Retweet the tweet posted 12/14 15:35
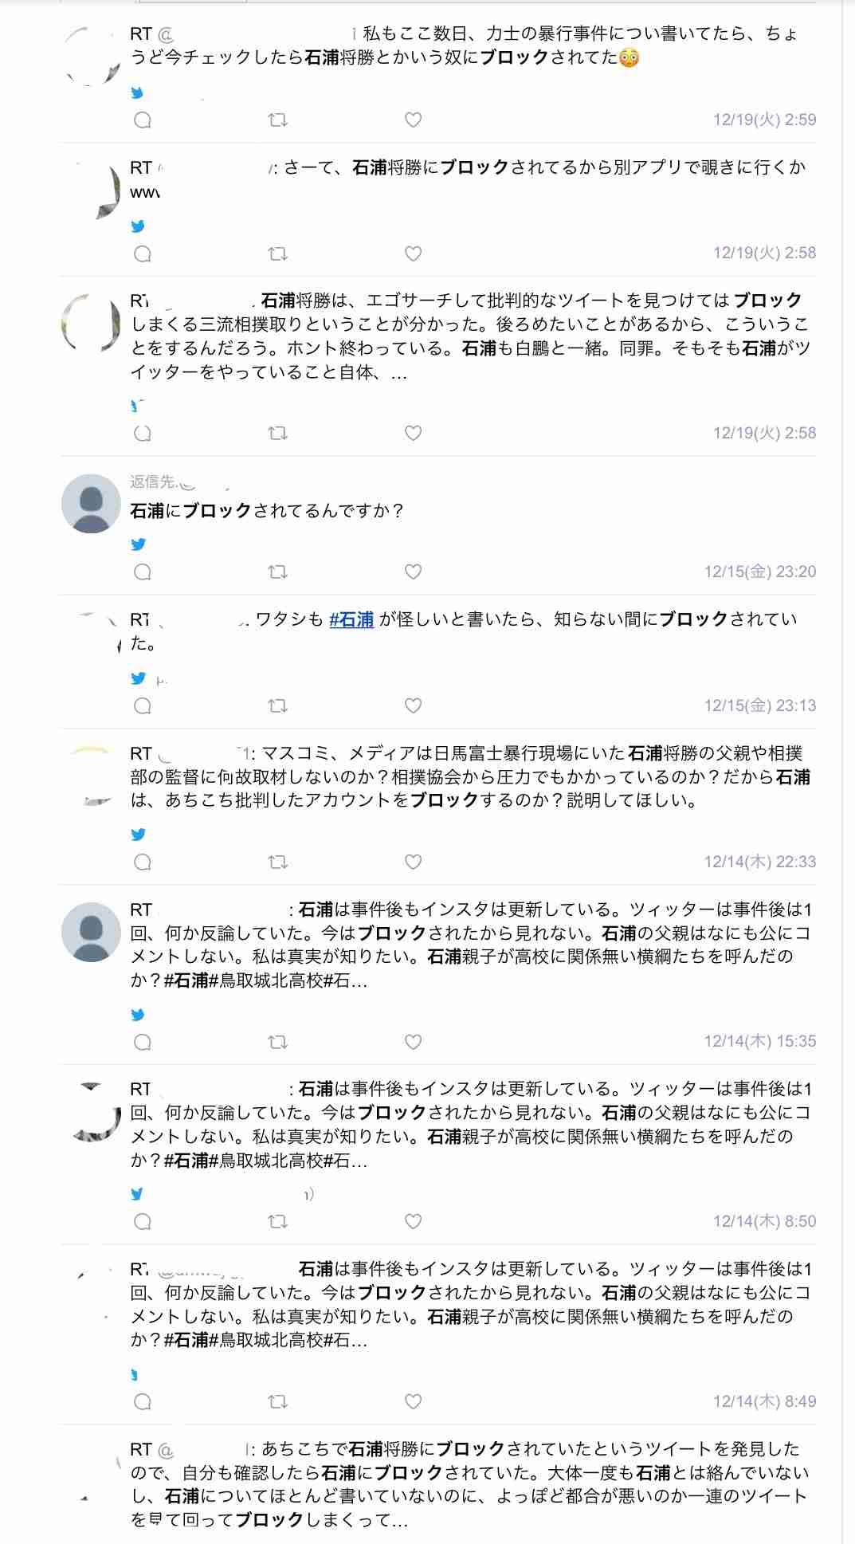 277,1042
